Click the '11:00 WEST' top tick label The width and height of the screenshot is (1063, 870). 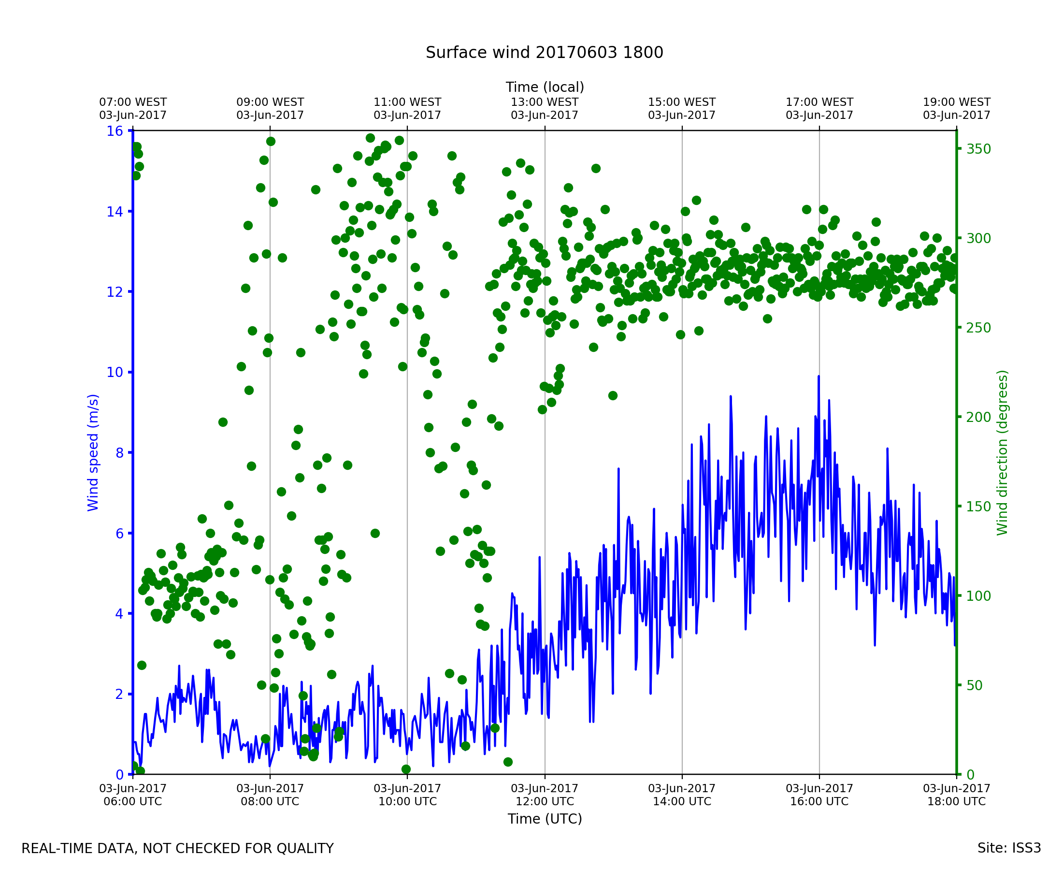407,102
